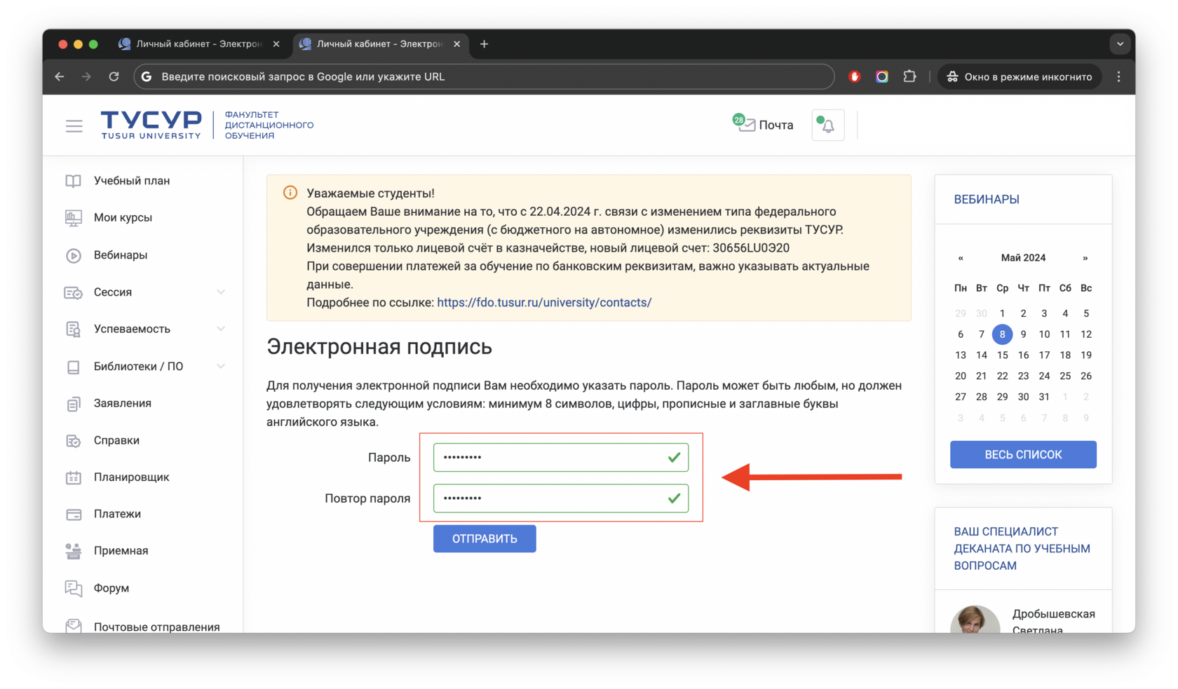Click the Почтовые отправления envelope icon

(x=74, y=626)
